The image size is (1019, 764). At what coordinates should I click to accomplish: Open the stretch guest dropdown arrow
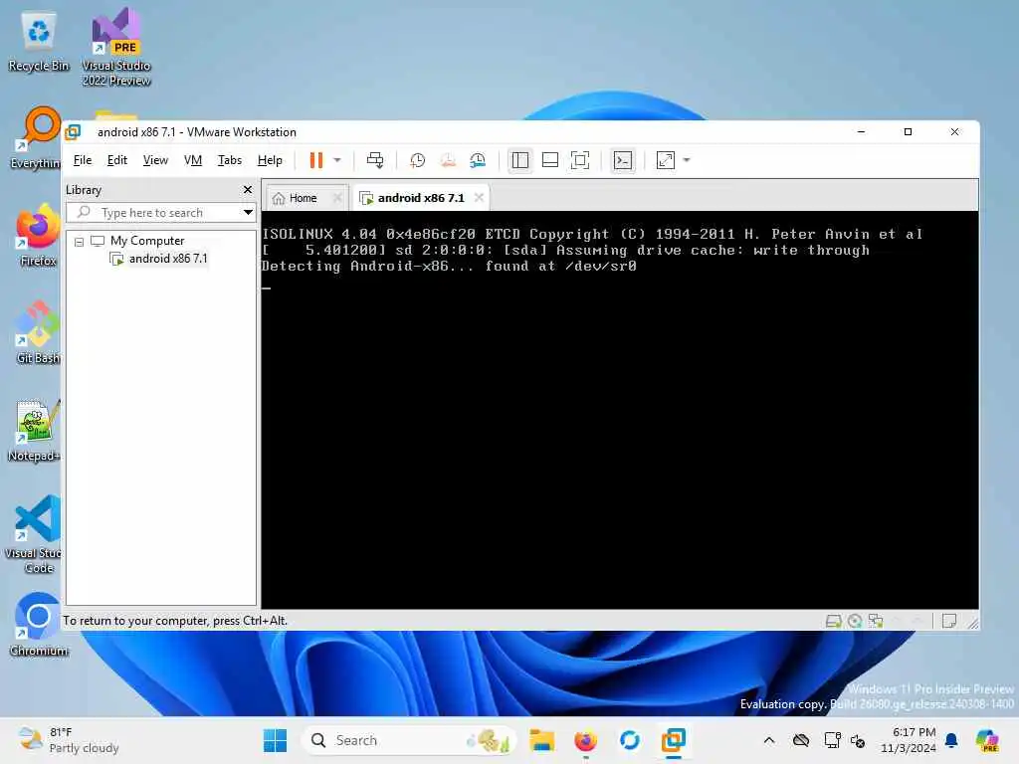pos(687,160)
